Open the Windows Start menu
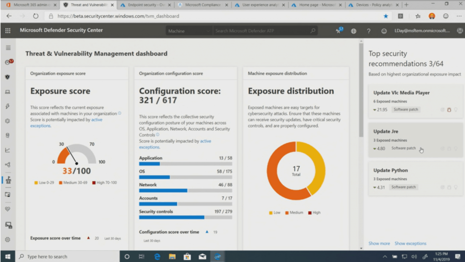 8,257
